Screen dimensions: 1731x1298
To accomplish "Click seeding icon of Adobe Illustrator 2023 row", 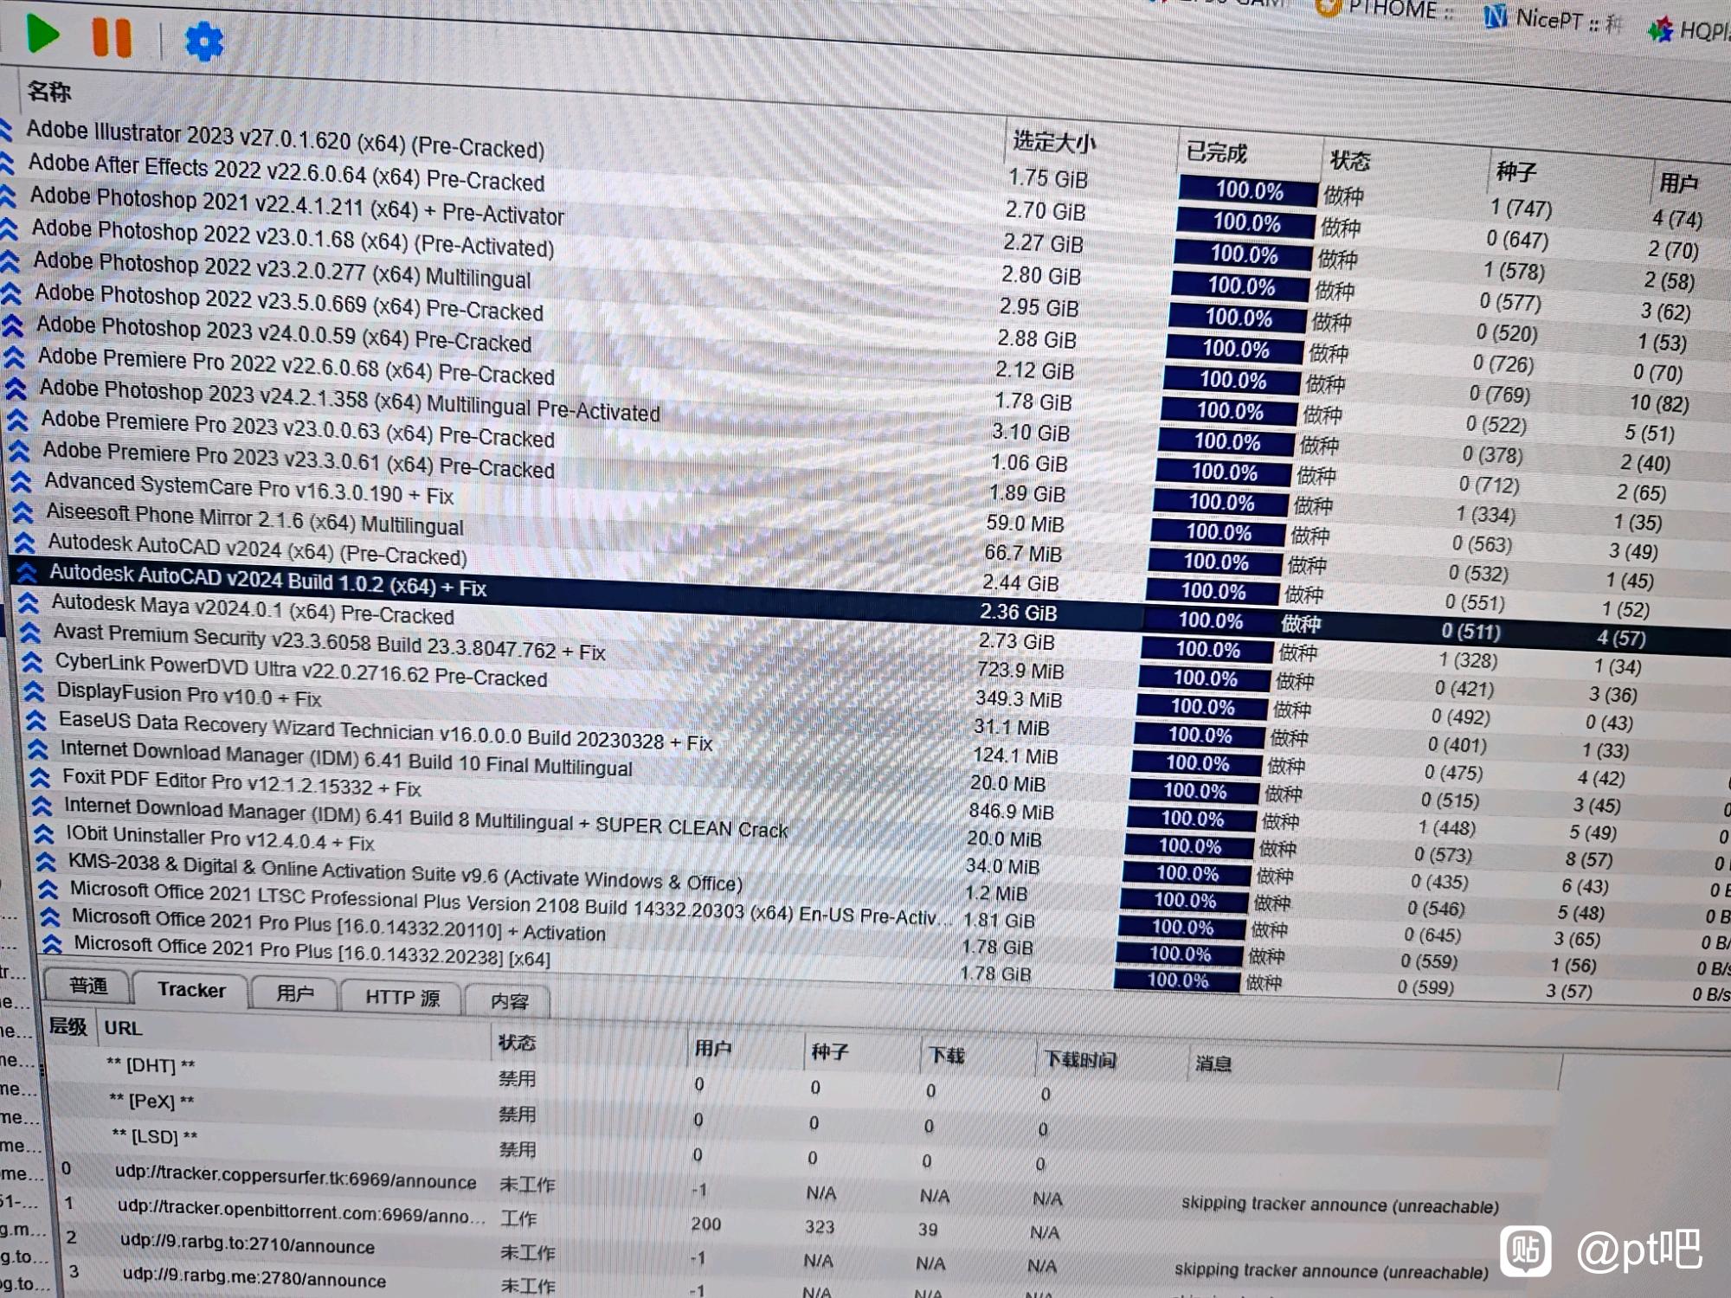I will pos(5,130).
